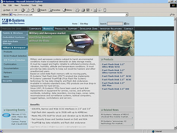Open the 'announces X2 technology' news item
The width and height of the screenshot is (177, 133).
coord(113,122)
